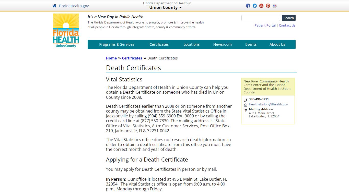Open the Events menu
349x196 pixels.
coord(251,44)
